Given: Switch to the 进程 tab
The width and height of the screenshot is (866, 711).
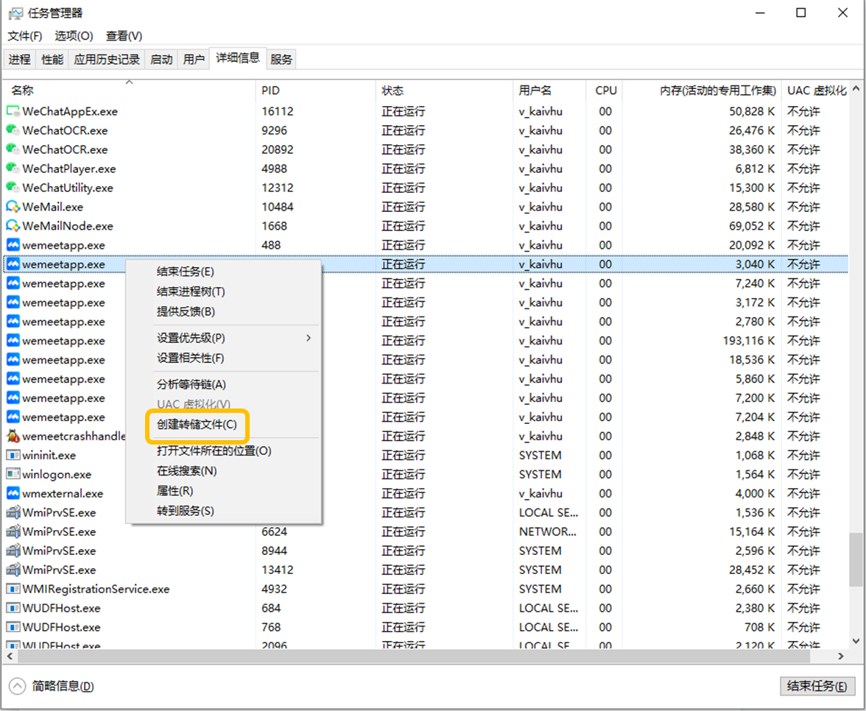Looking at the screenshot, I should pos(20,59).
